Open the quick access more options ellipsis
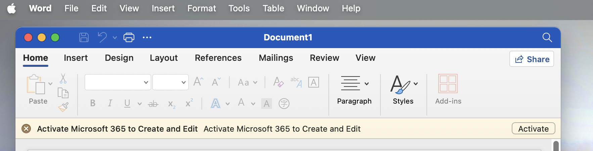Image resolution: width=593 pixels, height=151 pixels. pyautogui.click(x=147, y=37)
